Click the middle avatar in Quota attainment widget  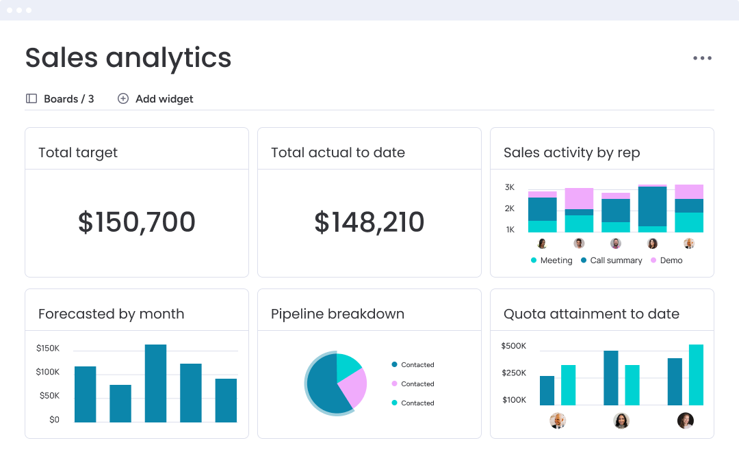click(621, 421)
